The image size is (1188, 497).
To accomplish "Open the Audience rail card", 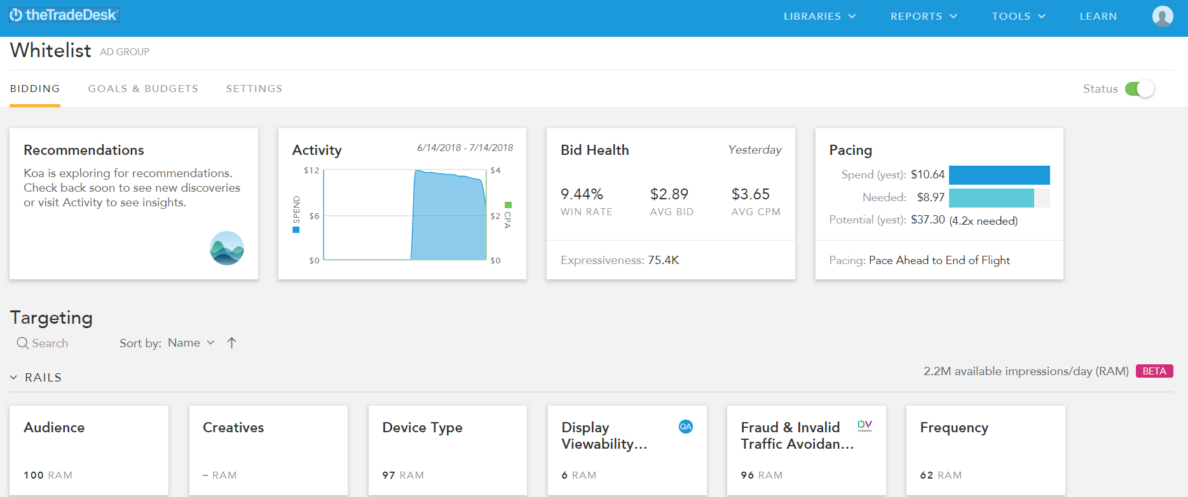I will [89, 450].
